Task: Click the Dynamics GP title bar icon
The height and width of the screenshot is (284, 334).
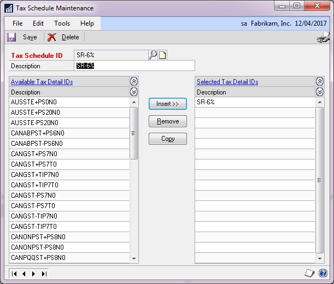Action: tap(9, 8)
